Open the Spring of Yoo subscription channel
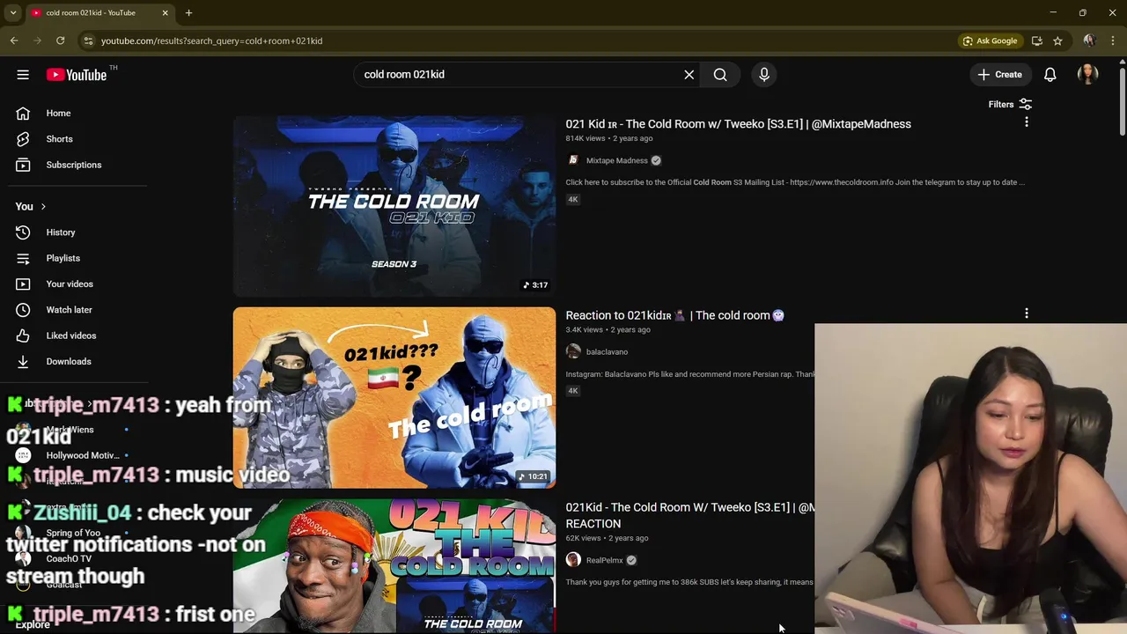This screenshot has height=634, width=1127. pyautogui.click(x=74, y=533)
